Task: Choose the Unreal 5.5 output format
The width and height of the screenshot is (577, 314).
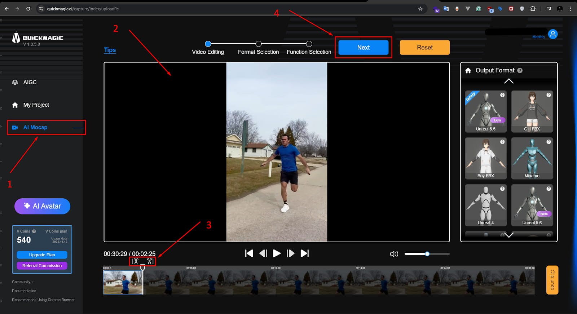Action: pos(486,111)
